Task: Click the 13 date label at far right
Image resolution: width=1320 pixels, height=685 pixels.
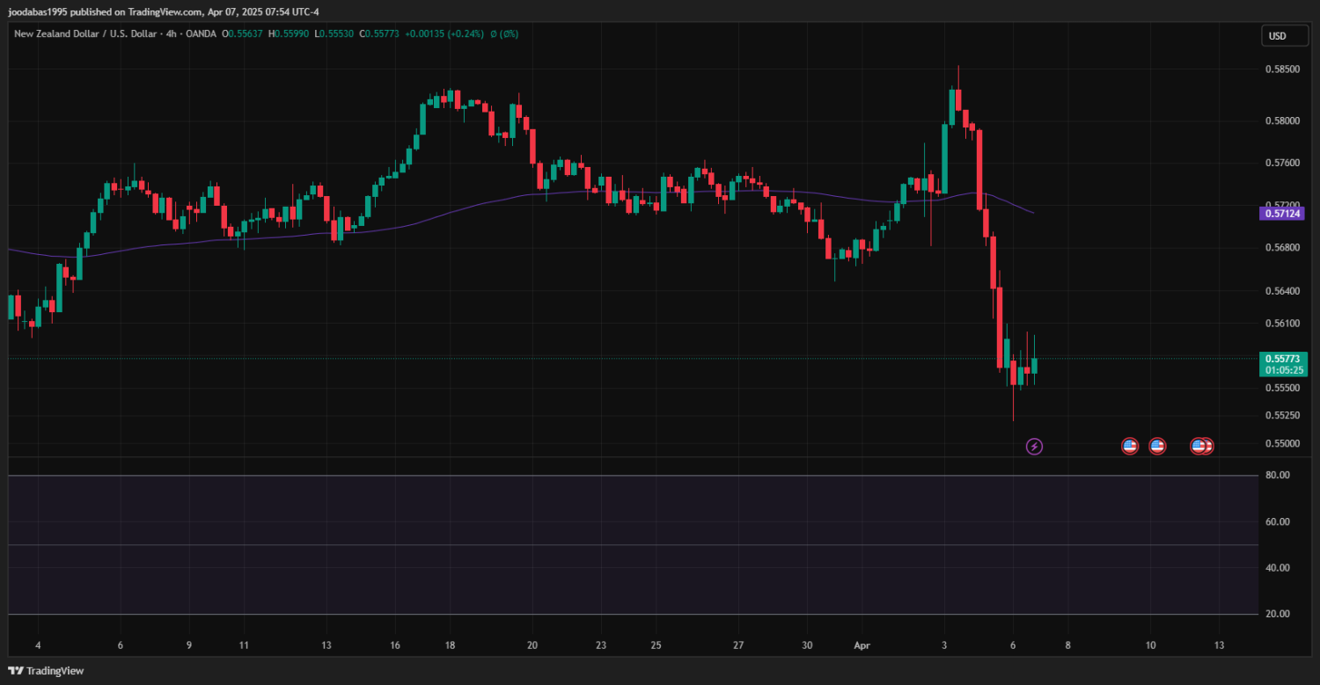Action: (1218, 645)
